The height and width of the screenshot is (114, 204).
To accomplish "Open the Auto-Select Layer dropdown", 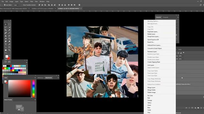I will [16, 5].
